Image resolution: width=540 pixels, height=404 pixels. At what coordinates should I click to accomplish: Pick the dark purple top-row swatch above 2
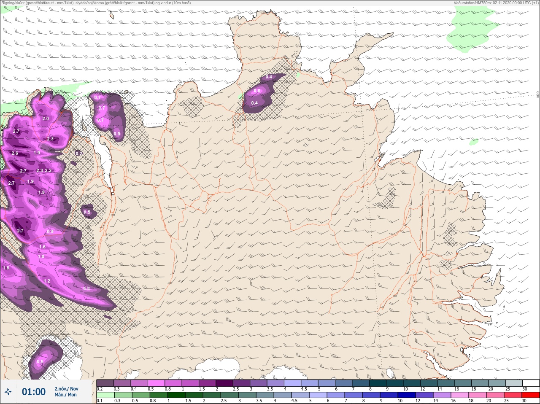224,383
